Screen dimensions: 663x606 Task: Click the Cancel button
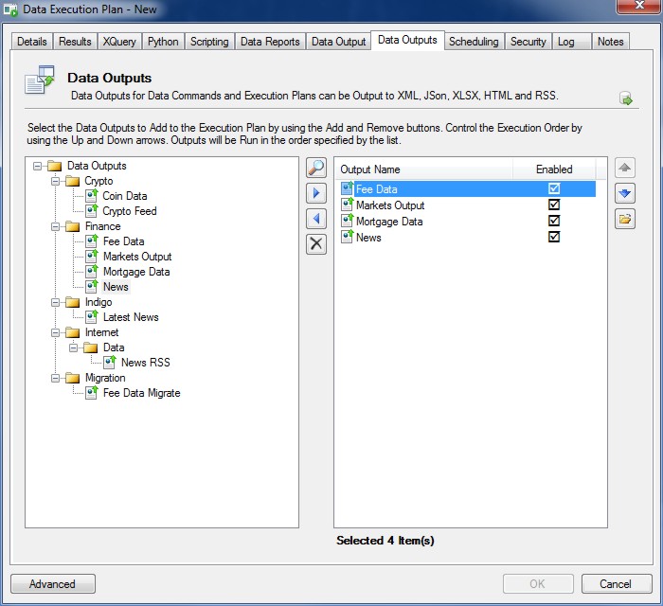(617, 584)
